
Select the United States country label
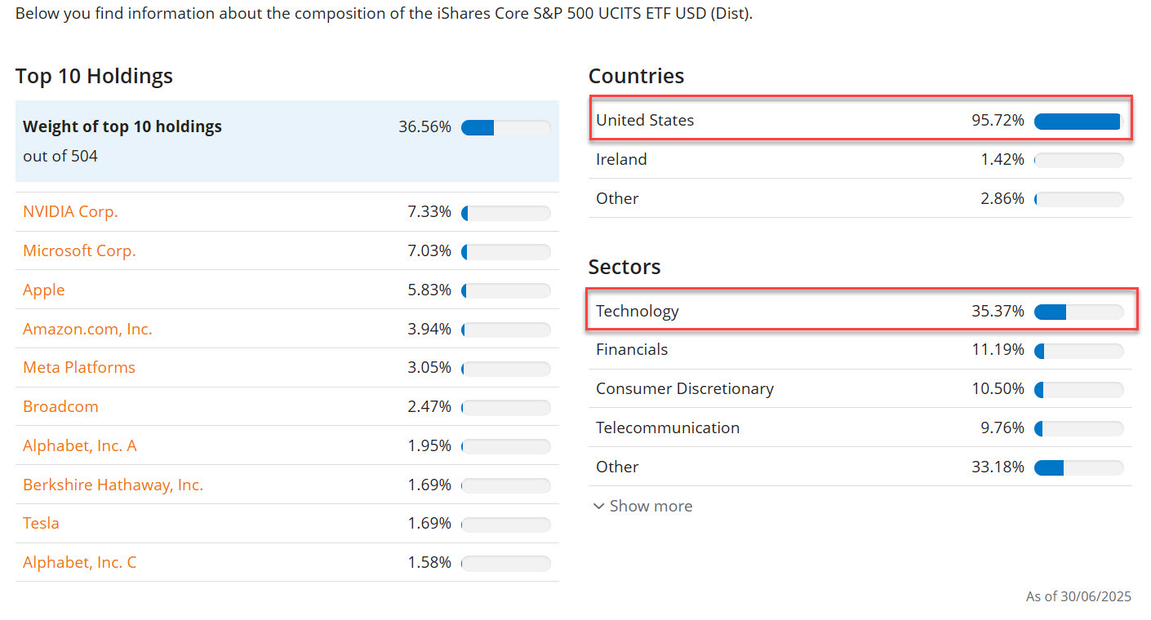tap(645, 120)
